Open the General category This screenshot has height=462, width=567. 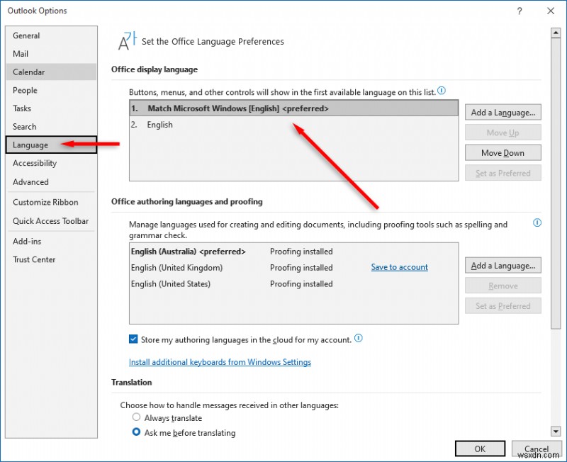pos(51,35)
